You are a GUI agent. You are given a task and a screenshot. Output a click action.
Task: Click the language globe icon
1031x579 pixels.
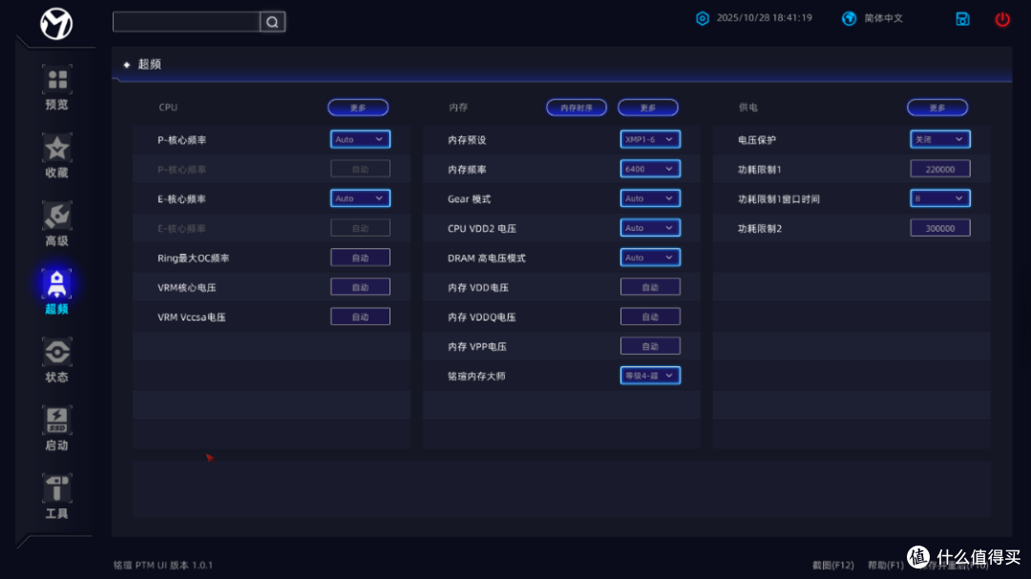[849, 18]
